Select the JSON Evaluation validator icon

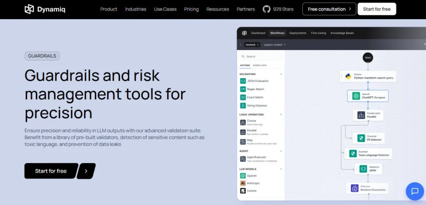pyautogui.click(x=243, y=81)
